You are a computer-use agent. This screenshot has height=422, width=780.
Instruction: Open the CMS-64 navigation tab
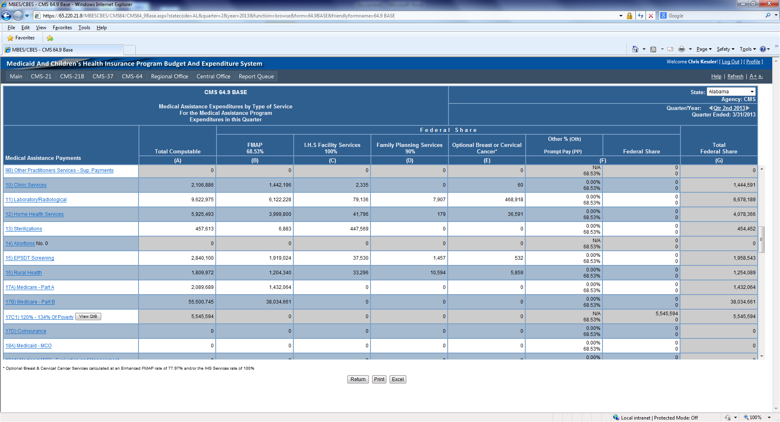coord(132,76)
